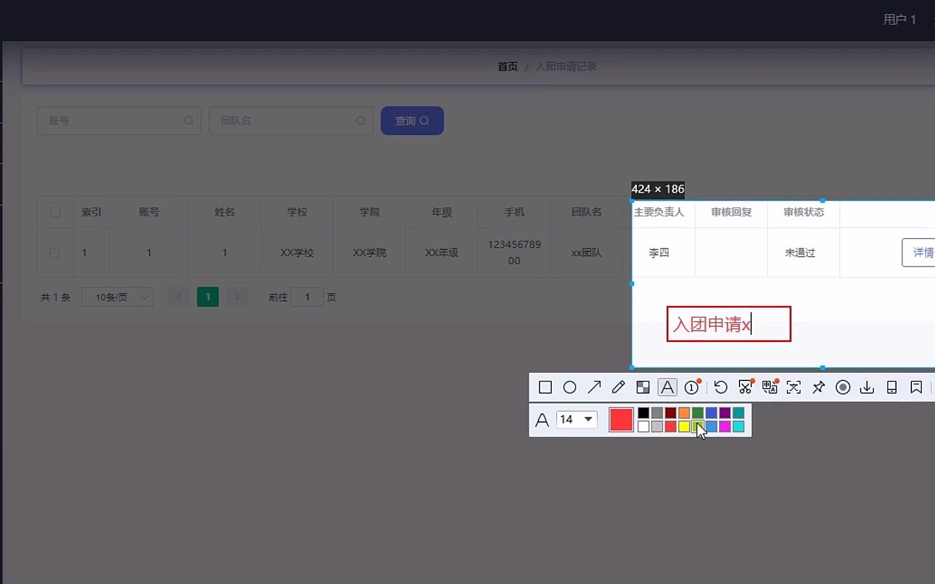
Task: Click the scissors capture icon
Action: [x=745, y=387]
